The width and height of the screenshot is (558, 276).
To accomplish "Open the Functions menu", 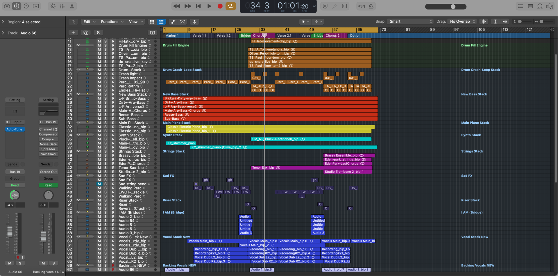I will click(111, 21).
